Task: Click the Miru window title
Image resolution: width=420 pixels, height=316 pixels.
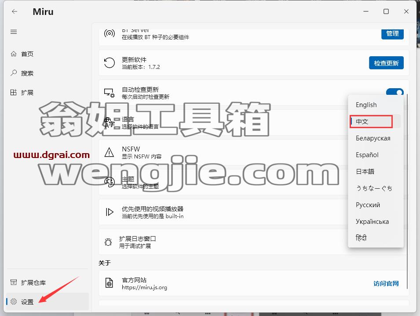Action: [43, 11]
